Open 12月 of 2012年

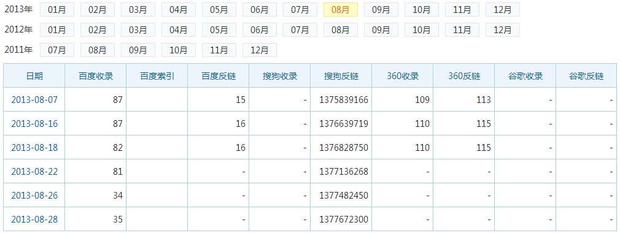pyautogui.click(x=503, y=29)
